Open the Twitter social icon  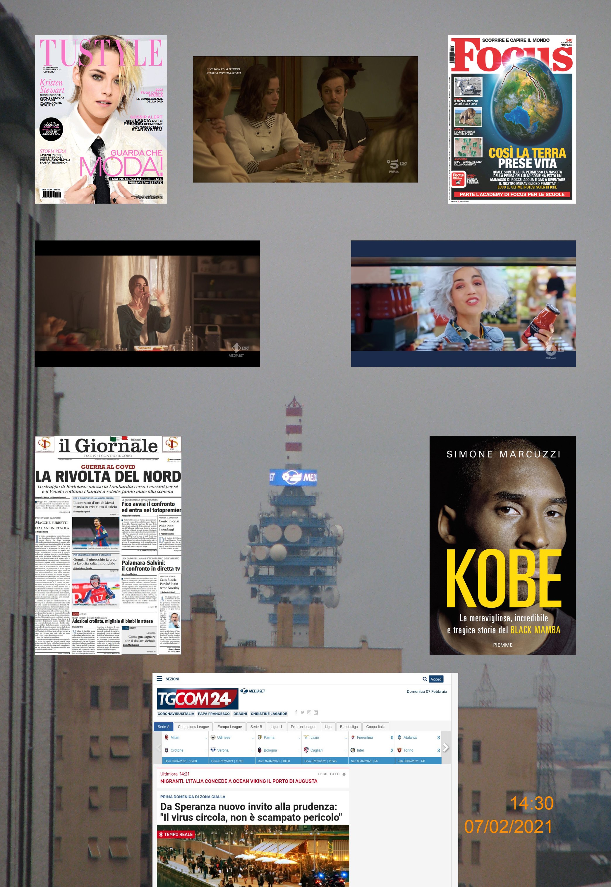(x=303, y=712)
